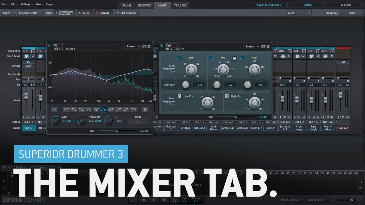Toggle the EQ band power button
Viewport: 365px width, 205px height.
point(54,109)
